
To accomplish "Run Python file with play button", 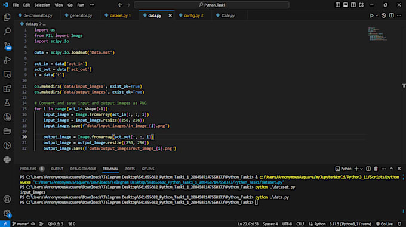I will [x=371, y=15].
